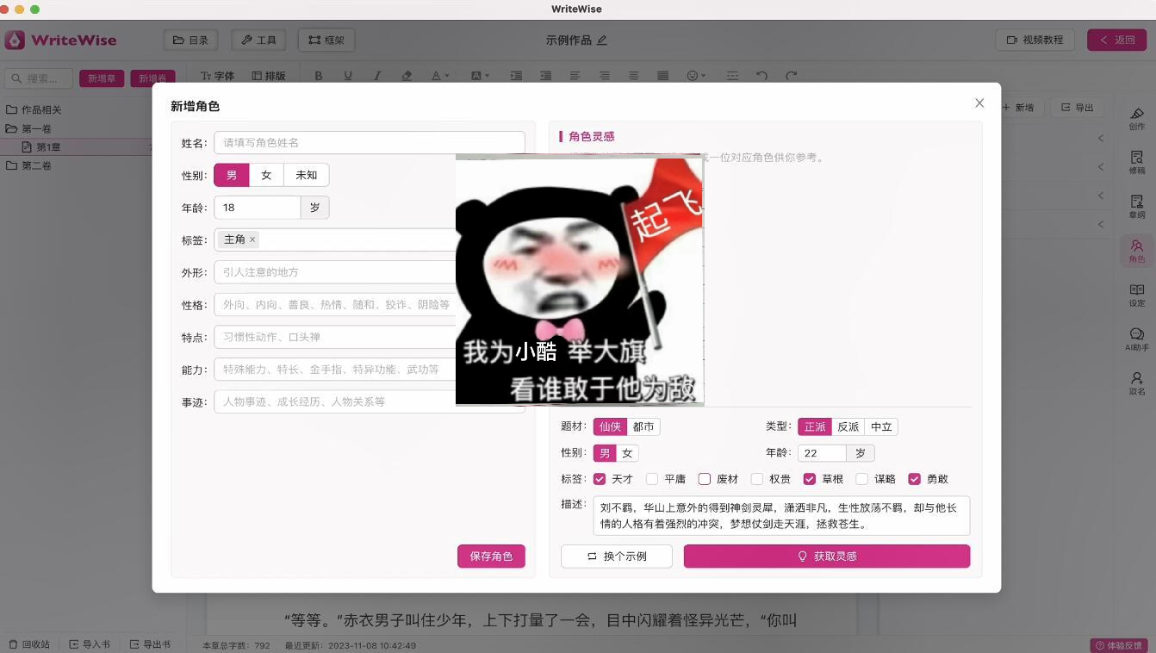The width and height of the screenshot is (1156, 653).
Task: Select 都市 as the genre
Action: pyautogui.click(x=643, y=426)
